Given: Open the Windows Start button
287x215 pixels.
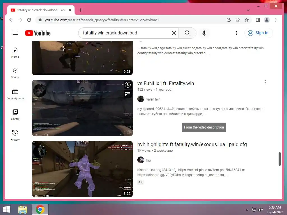Looking at the screenshot, I should tap(7, 209).
